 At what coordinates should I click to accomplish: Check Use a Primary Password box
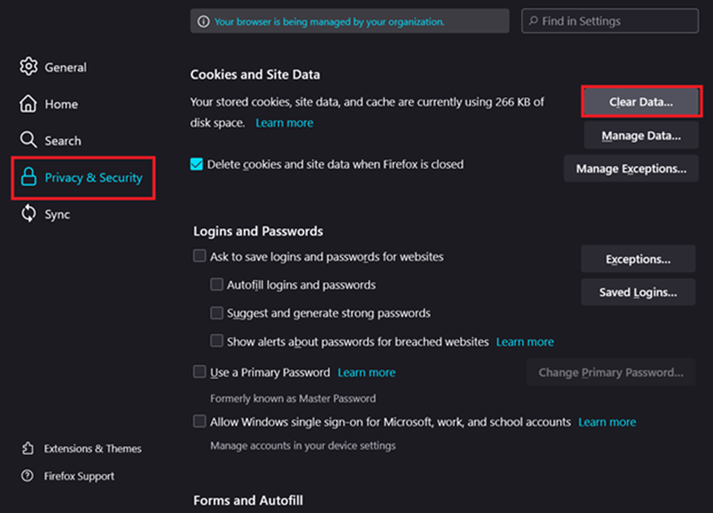coord(200,372)
